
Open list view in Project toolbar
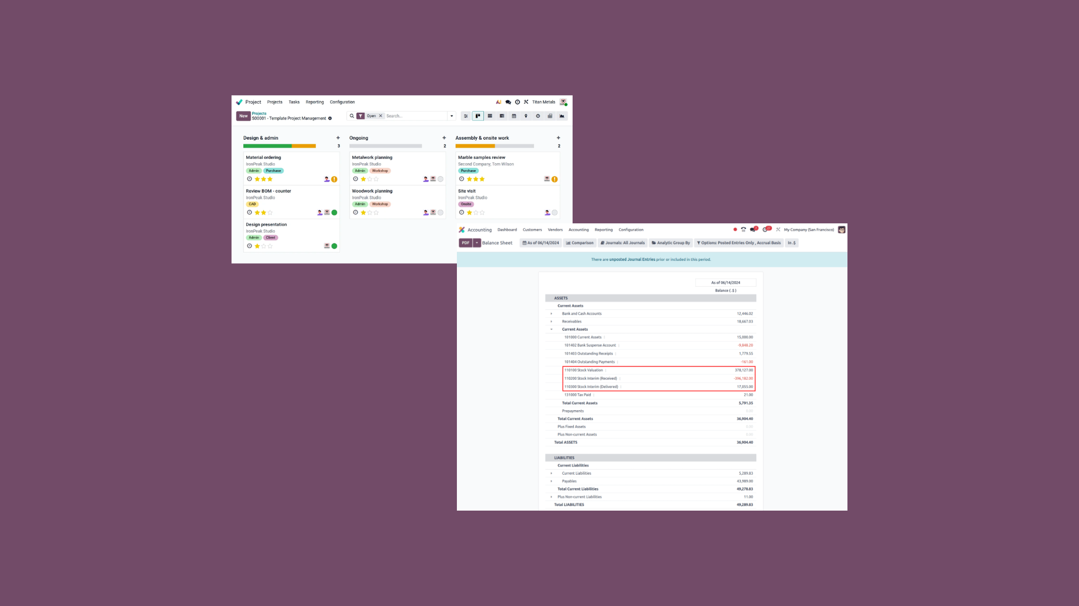coord(490,116)
